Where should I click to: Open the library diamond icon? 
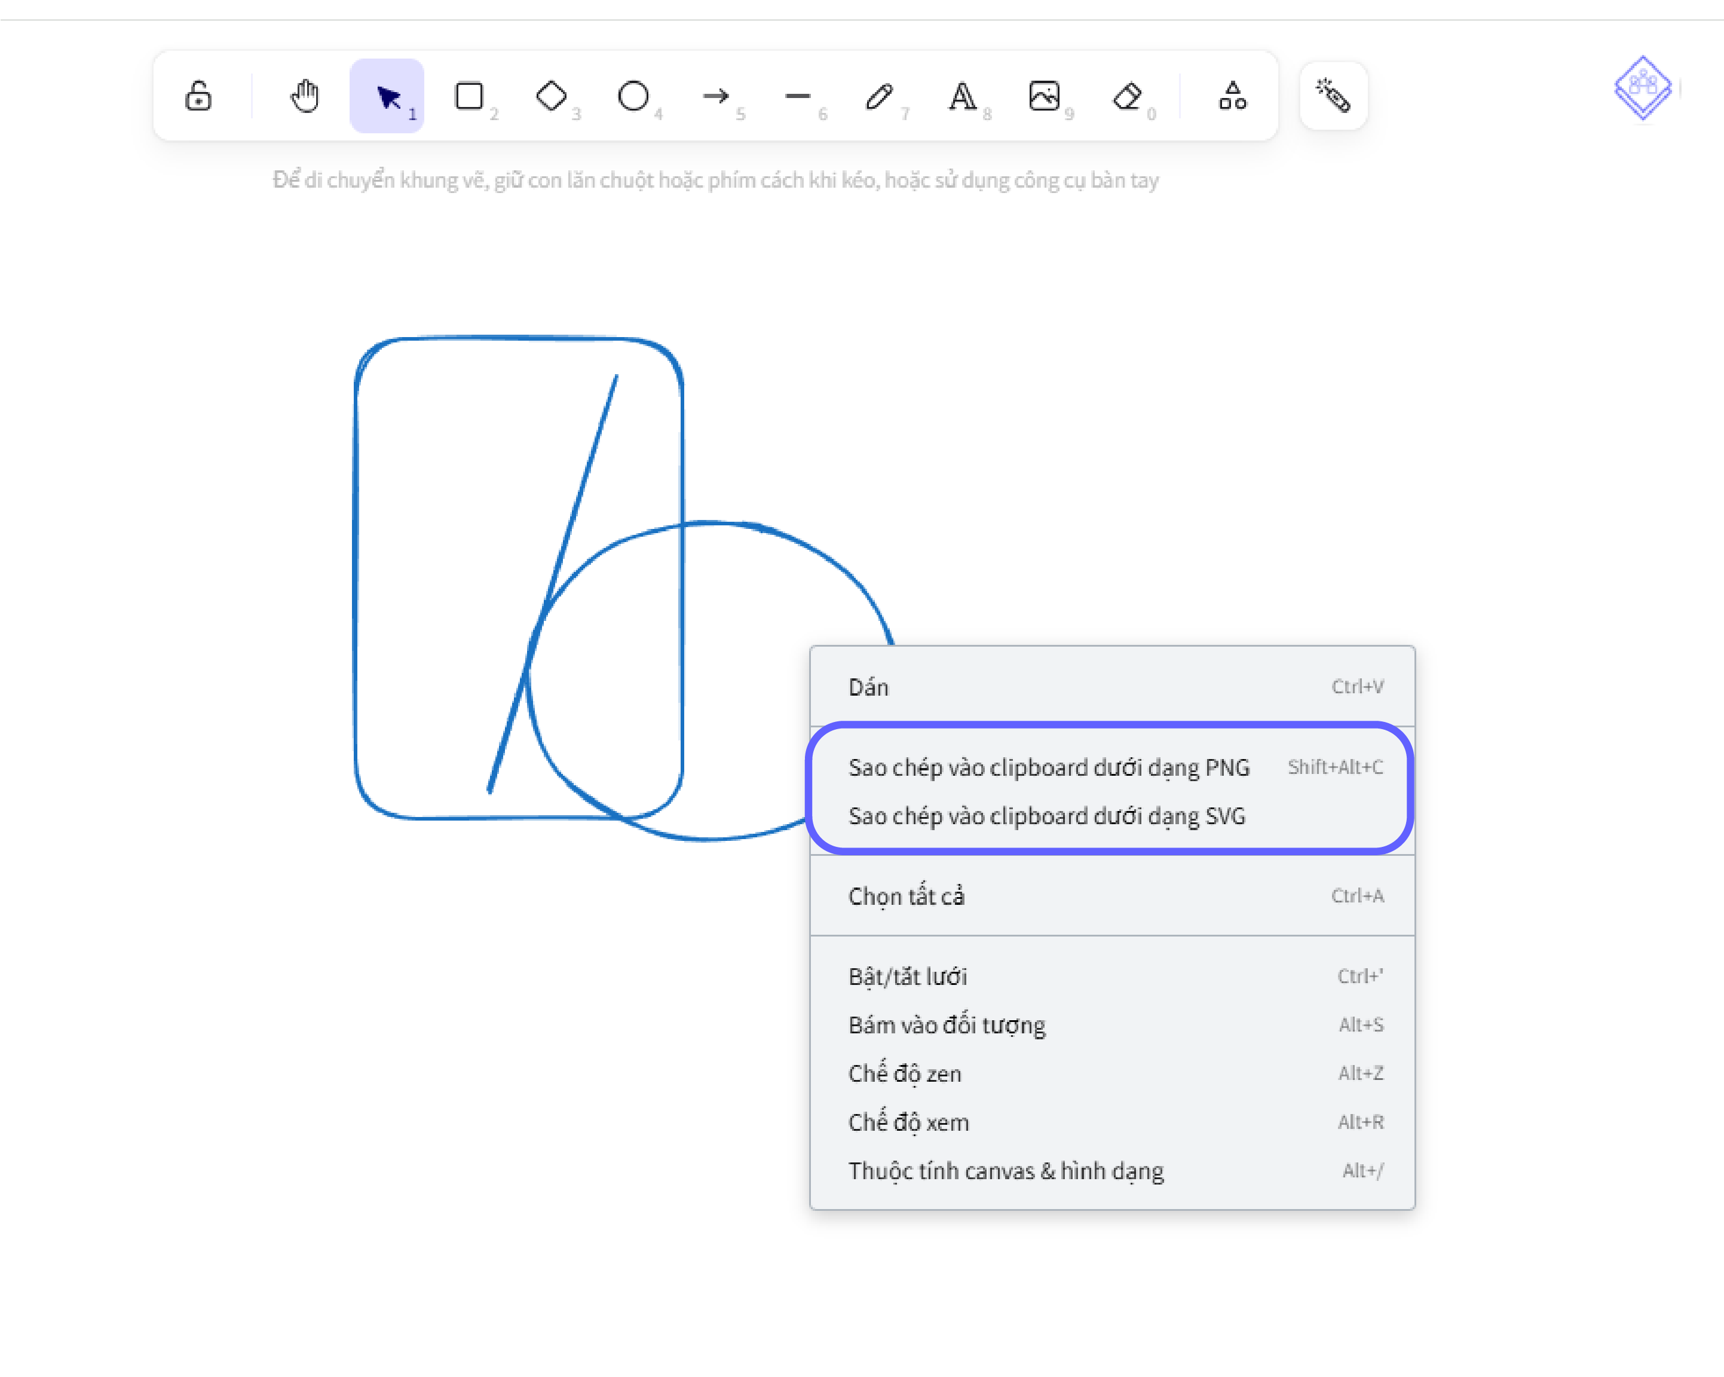click(1643, 87)
